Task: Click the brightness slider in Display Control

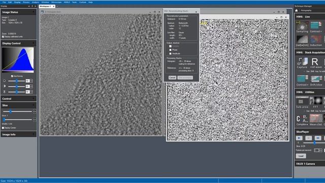Action: pyautogui.click(x=16, y=81)
